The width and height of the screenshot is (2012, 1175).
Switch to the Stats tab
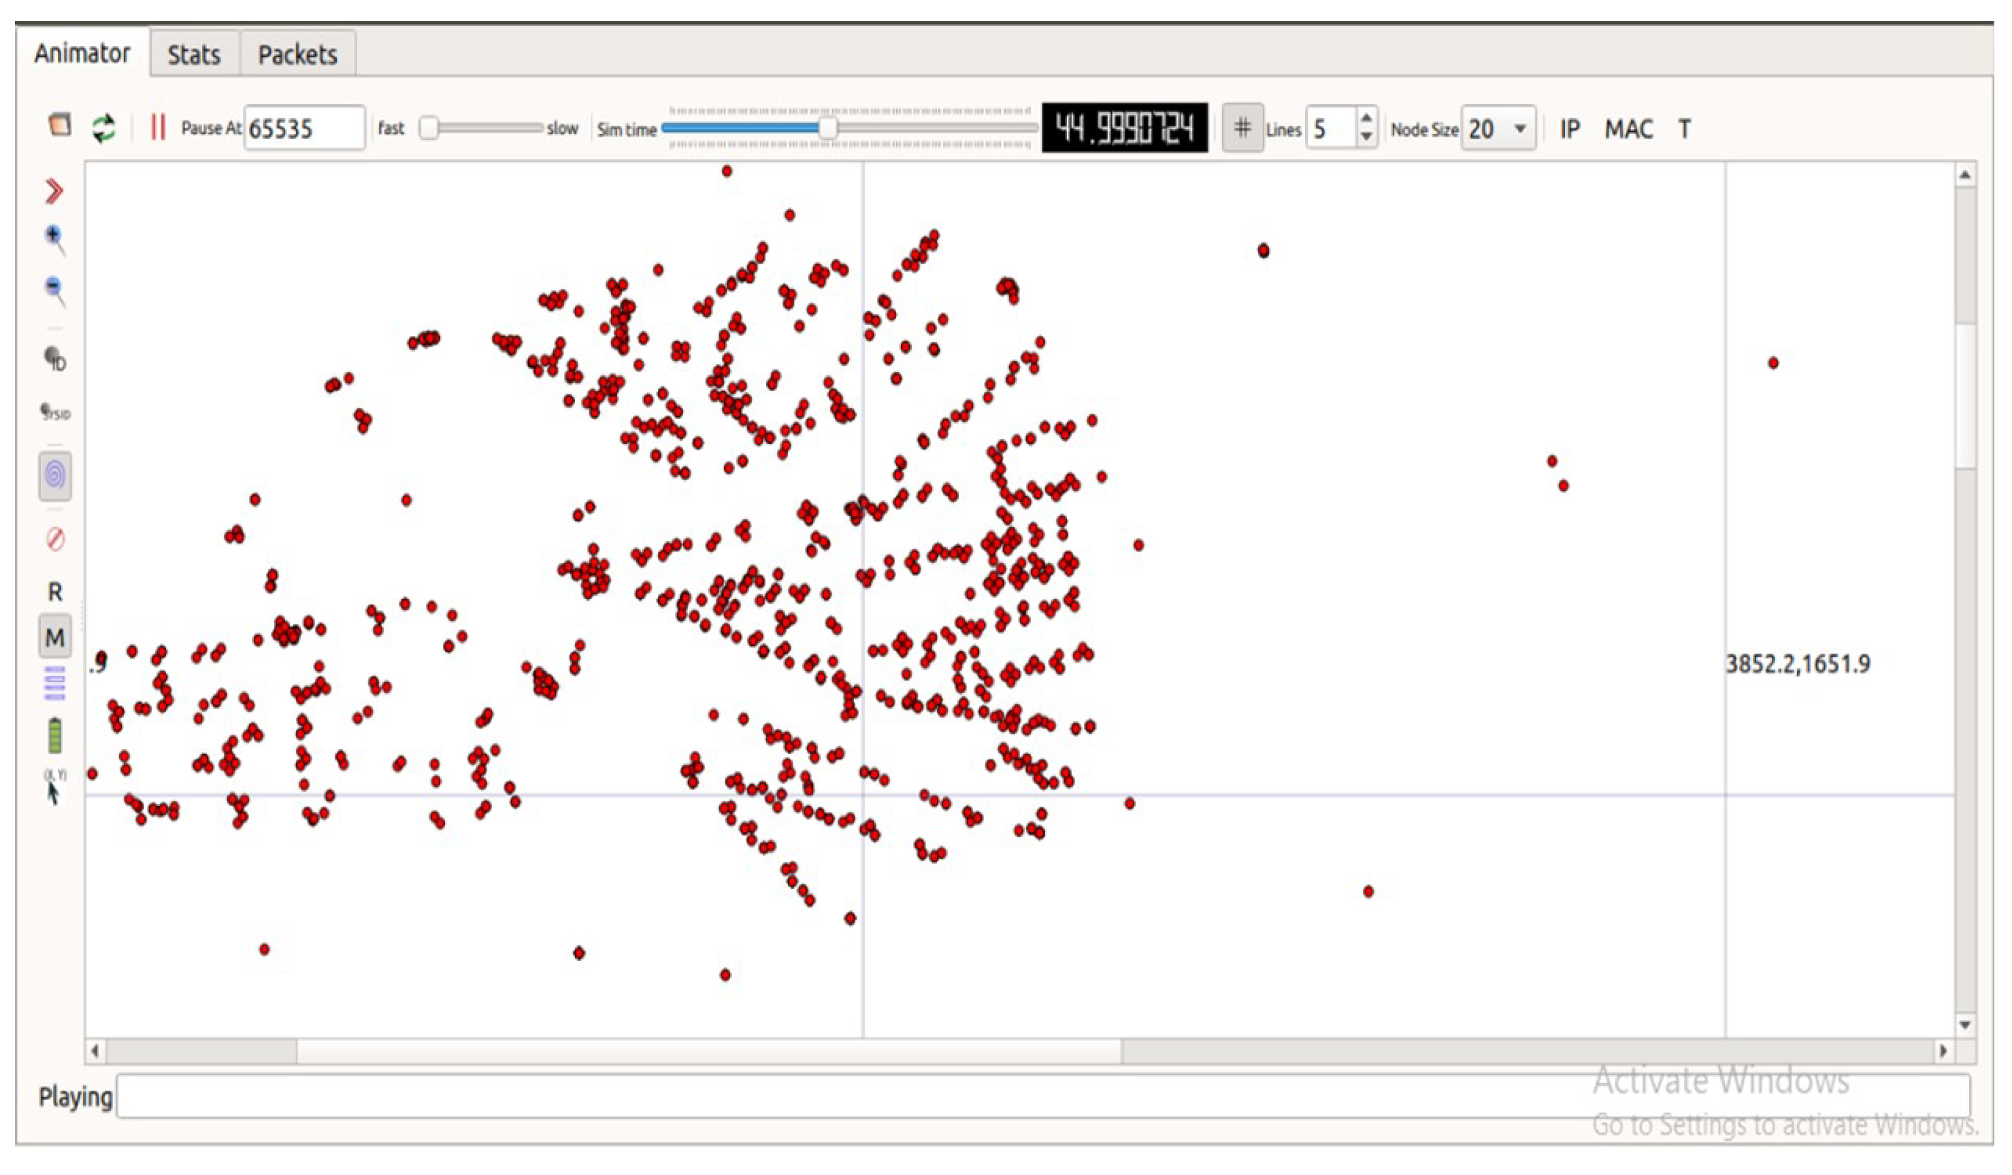coord(193,54)
